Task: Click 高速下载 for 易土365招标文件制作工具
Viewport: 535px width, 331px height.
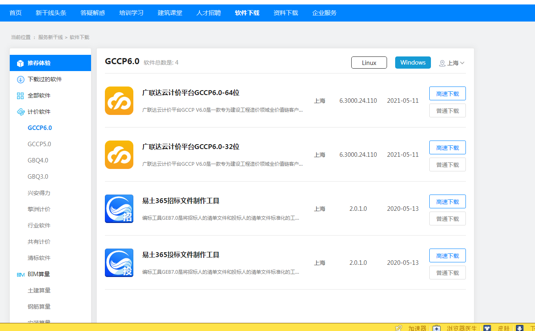Action: pos(448,201)
